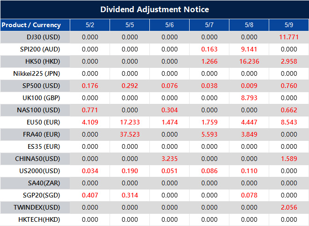The image size is (309, 226).
Task: Click the Dividend Adjustment Notice title
Action: coord(154,9)
